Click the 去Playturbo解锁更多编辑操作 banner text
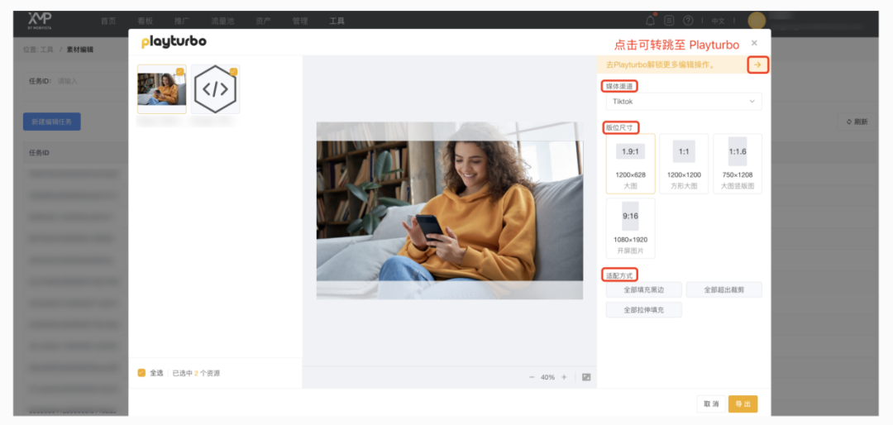 pos(660,65)
